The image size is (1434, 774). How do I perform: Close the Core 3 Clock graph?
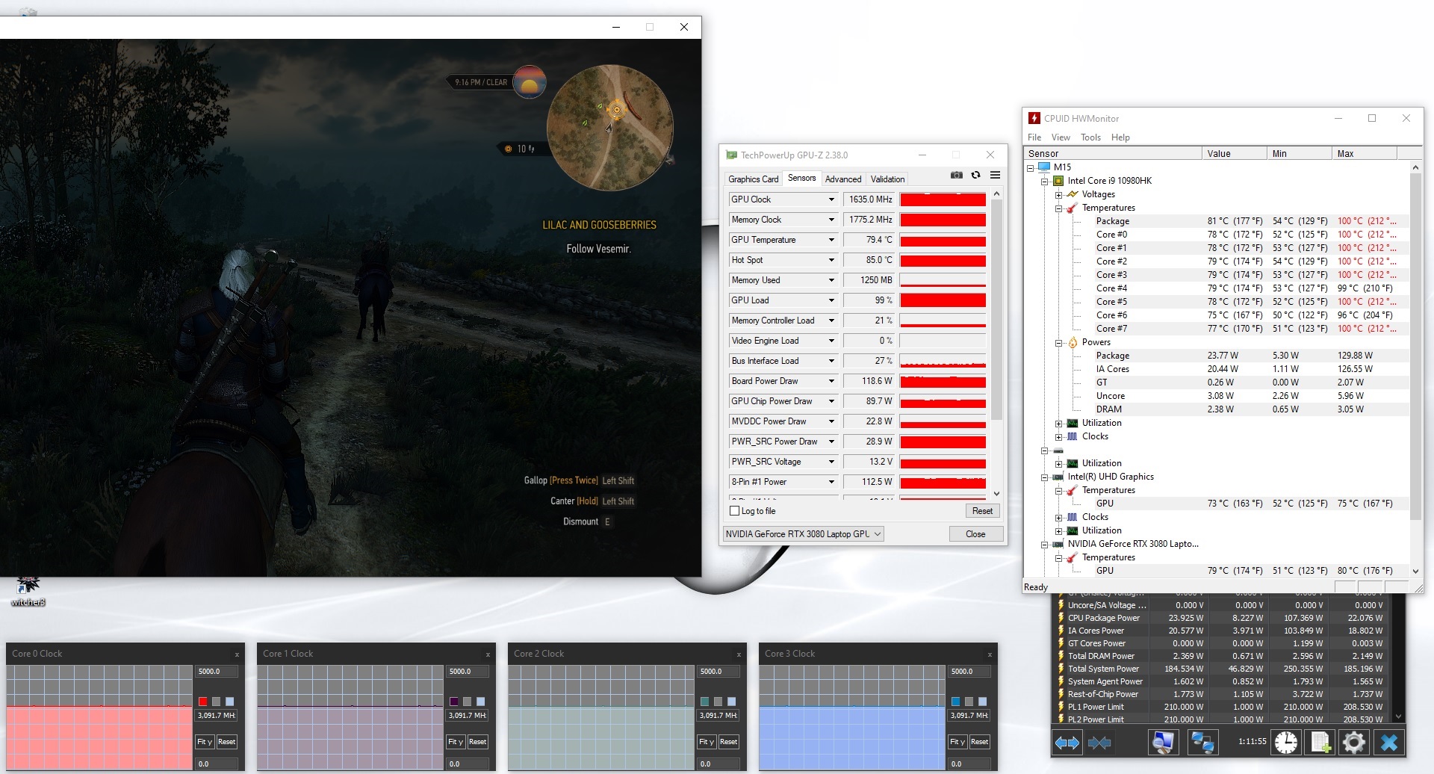(x=990, y=654)
